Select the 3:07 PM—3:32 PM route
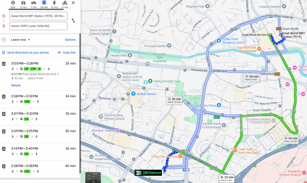The width and height of the screenshot is (307, 183). point(40,117)
